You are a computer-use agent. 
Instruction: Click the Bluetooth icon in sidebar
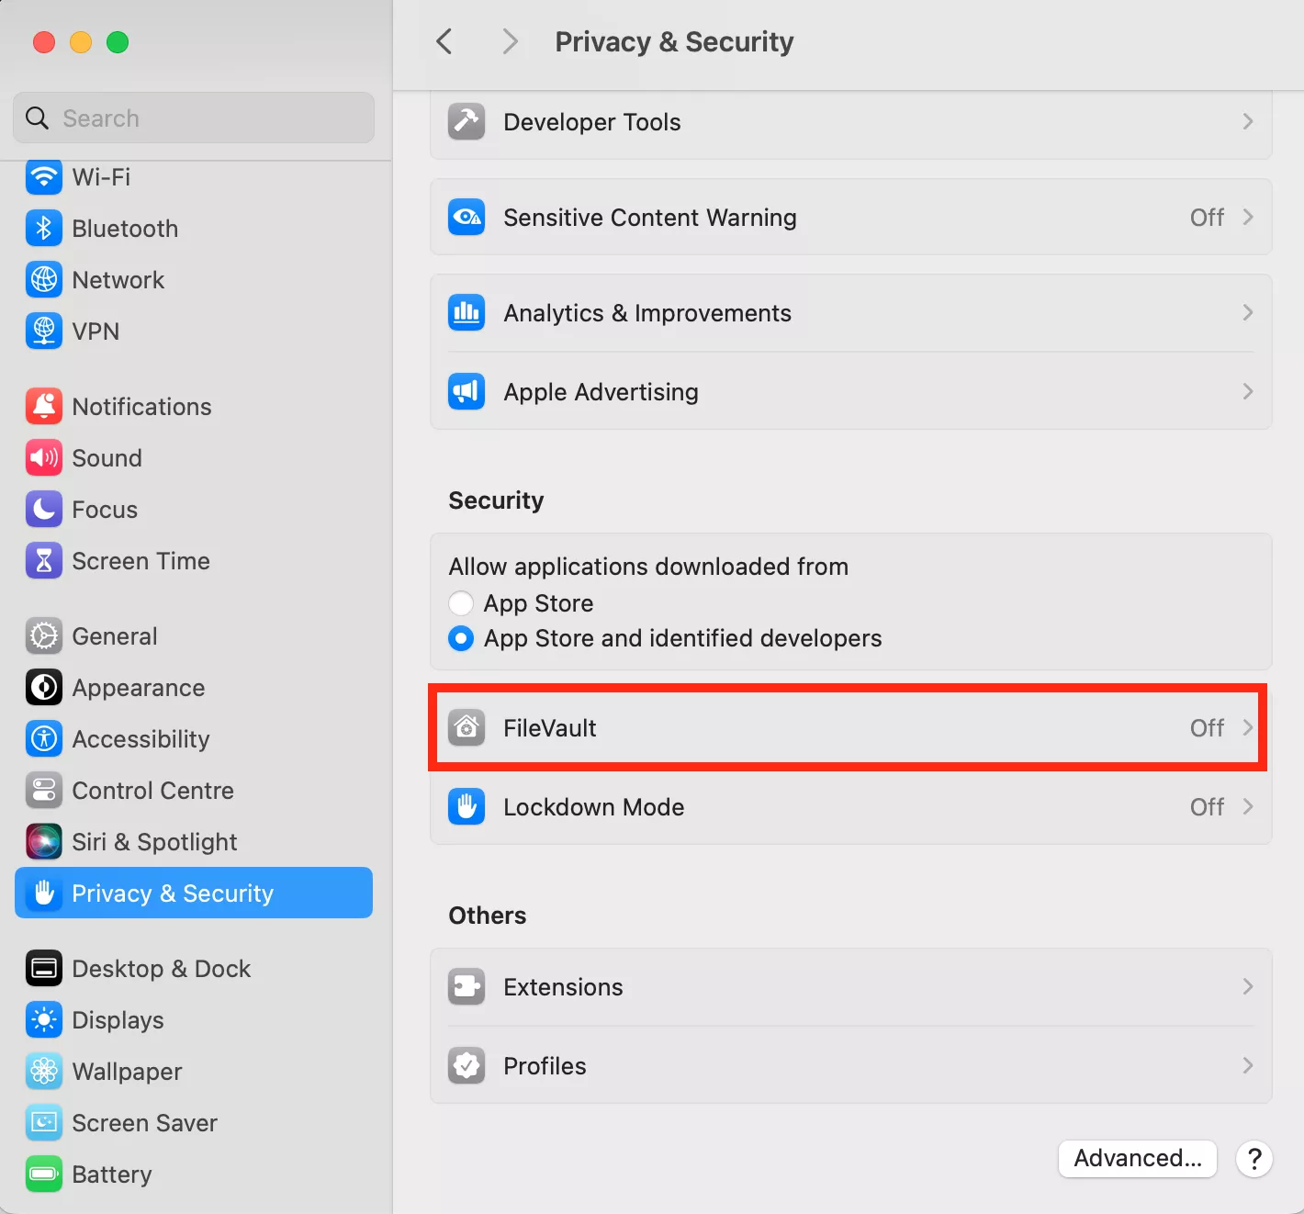[44, 229]
